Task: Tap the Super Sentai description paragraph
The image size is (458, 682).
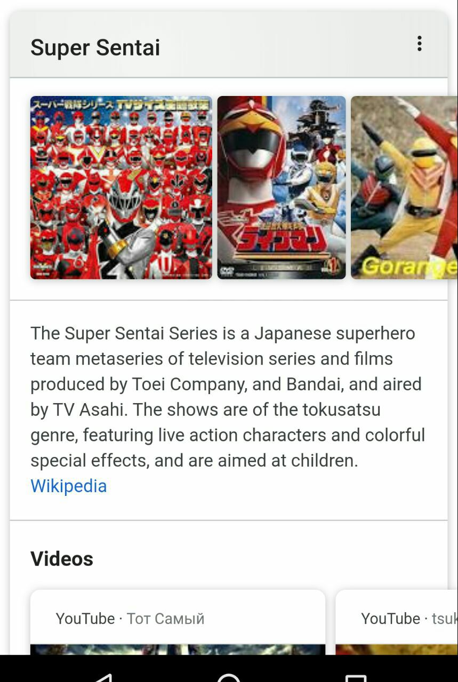Action: 228,397
